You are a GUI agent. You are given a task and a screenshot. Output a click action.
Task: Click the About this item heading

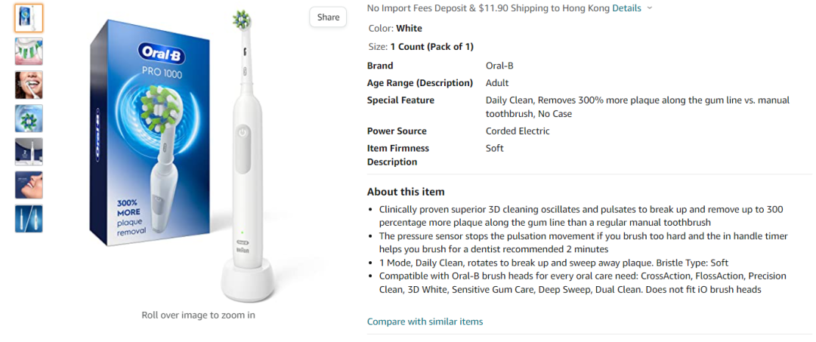click(x=406, y=192)
